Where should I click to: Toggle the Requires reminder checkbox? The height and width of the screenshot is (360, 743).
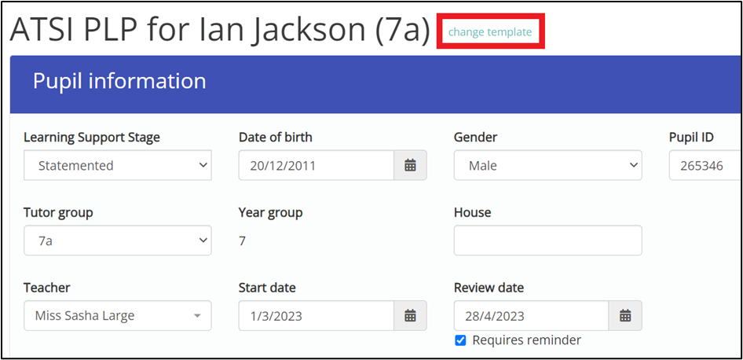click(x=460, y=340)
